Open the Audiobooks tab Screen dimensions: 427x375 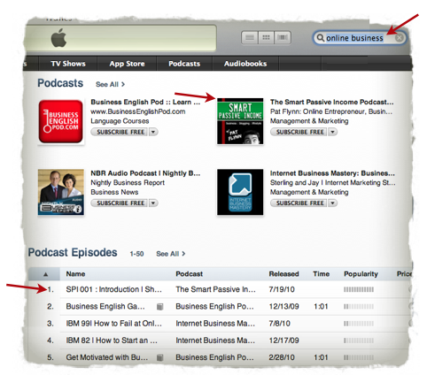click(x=245, y=64)
